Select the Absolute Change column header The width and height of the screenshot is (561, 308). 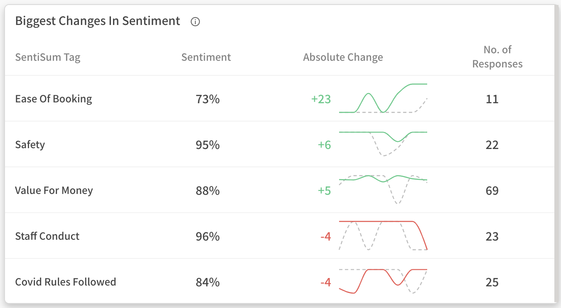click(343, 57)
